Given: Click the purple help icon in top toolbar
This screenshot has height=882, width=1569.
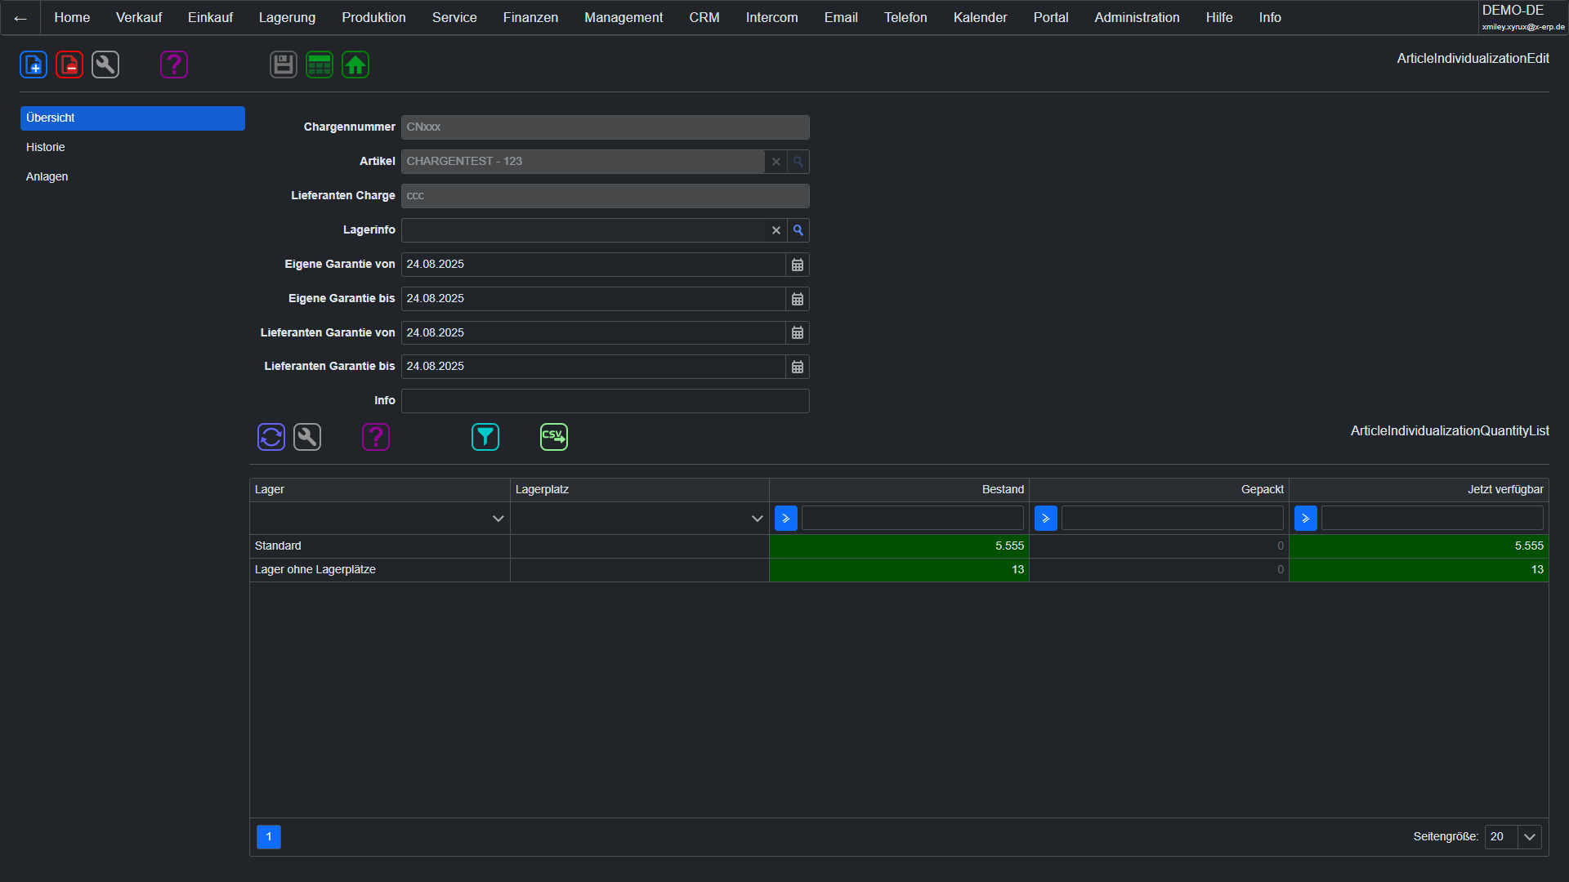Looking at the screenshot, I should click(x=174, y=65).
